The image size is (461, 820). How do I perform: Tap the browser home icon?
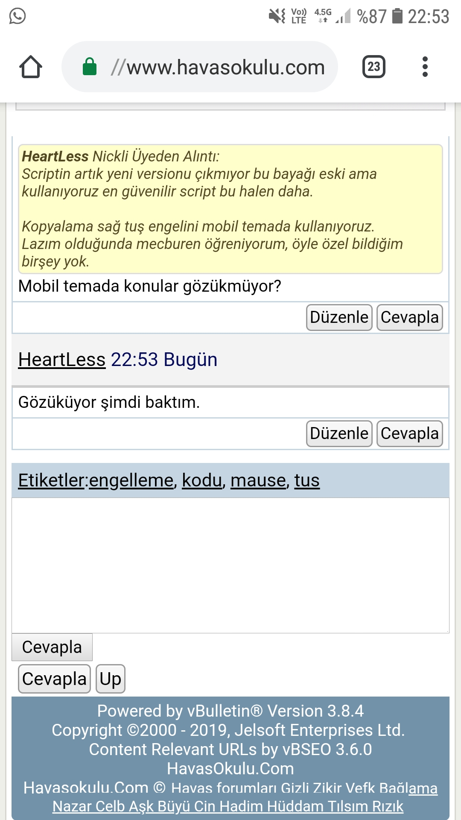pyautogui.click(x=31, y=67)
